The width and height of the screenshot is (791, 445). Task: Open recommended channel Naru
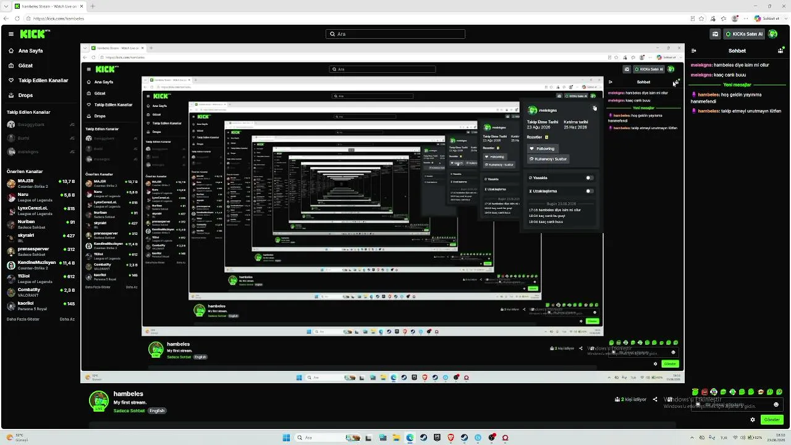[x=41, y=197]
